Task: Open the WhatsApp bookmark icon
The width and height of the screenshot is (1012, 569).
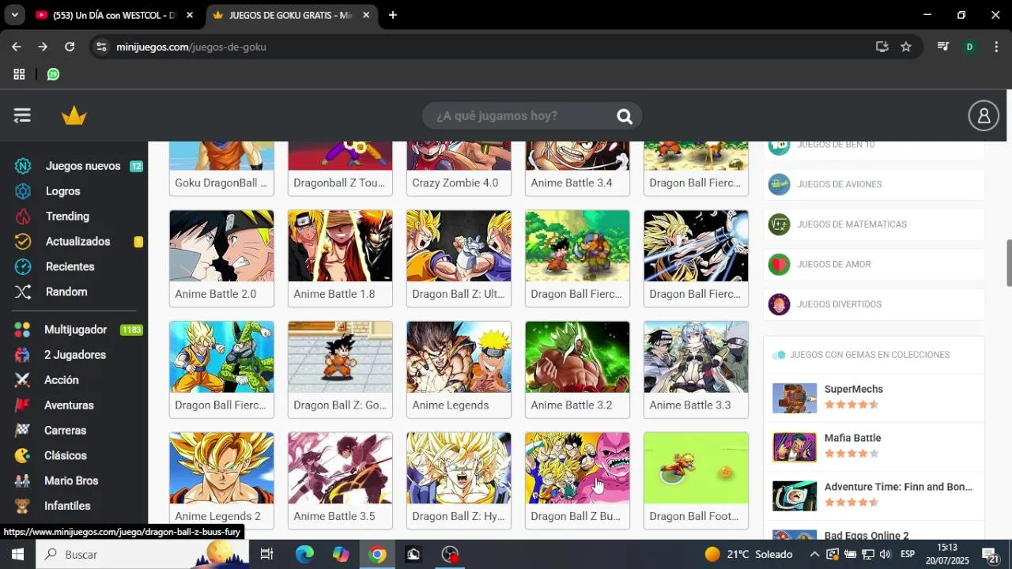Action: click(53, 74)
